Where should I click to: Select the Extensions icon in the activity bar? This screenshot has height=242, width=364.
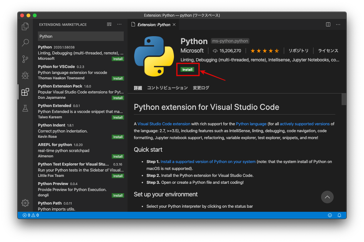pos(25,92)
